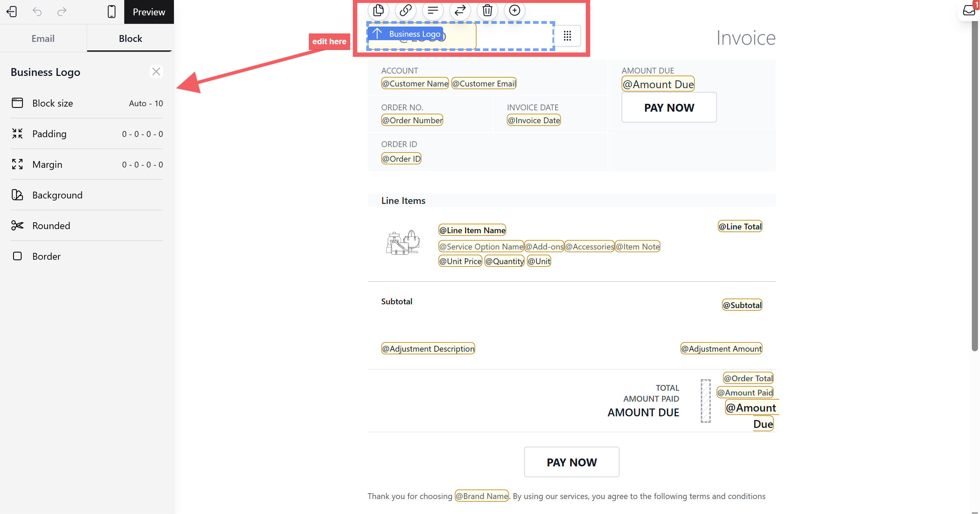Select the Block tab
This screenshot has height=514, width=980.
point(130,38)
